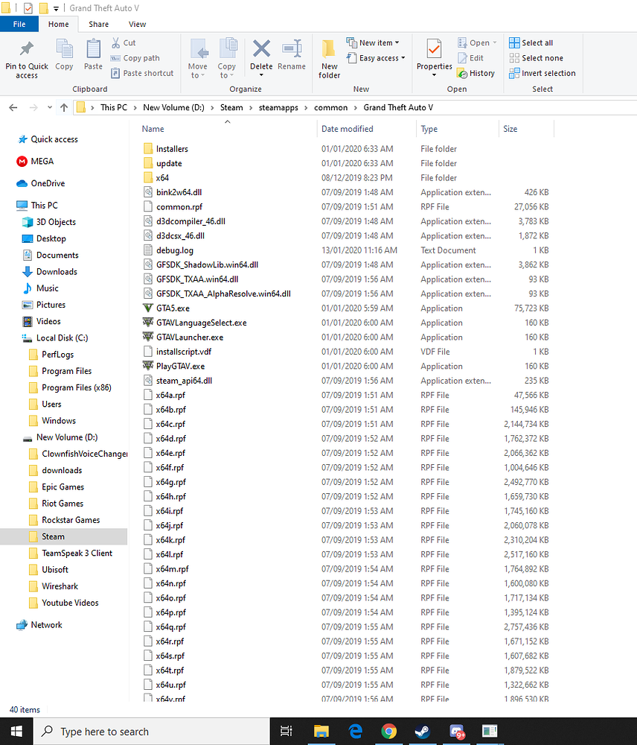Select the update folder

click(163, 163)
